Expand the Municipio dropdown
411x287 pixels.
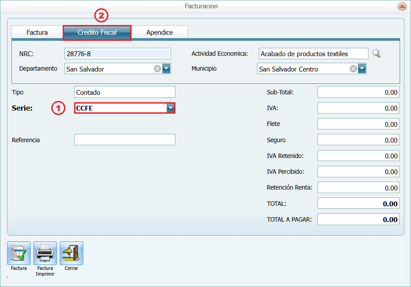[x=362, y=69]
